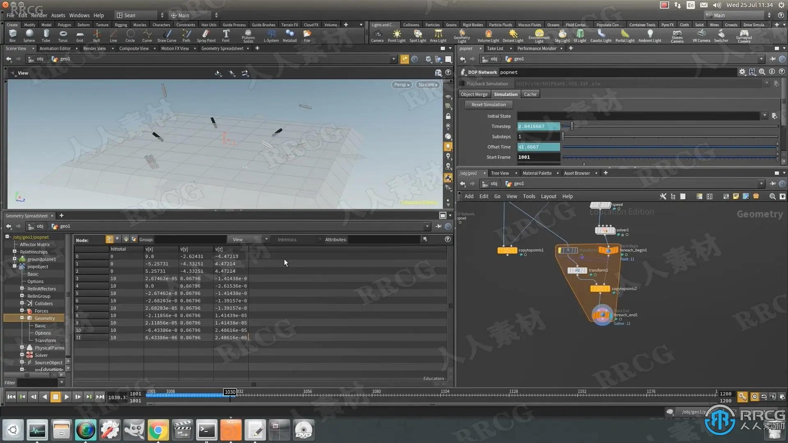Open the terminal from the taskbar
This screenshot has height=443, width=788.
(206, 430)
